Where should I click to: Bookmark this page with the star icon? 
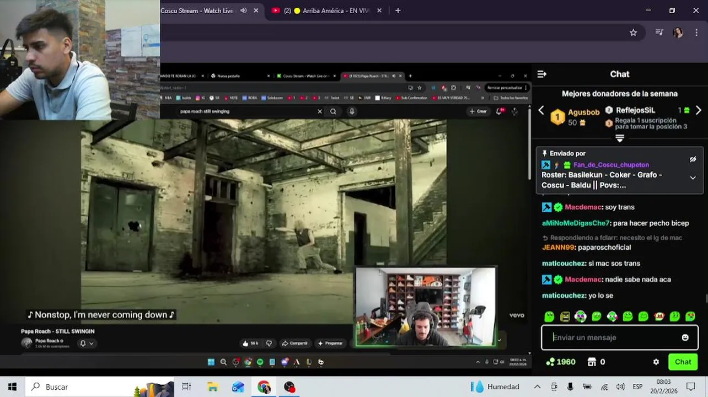(633, 33)
